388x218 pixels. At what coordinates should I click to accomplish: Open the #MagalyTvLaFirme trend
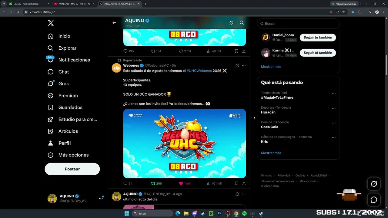coord(277,97)
